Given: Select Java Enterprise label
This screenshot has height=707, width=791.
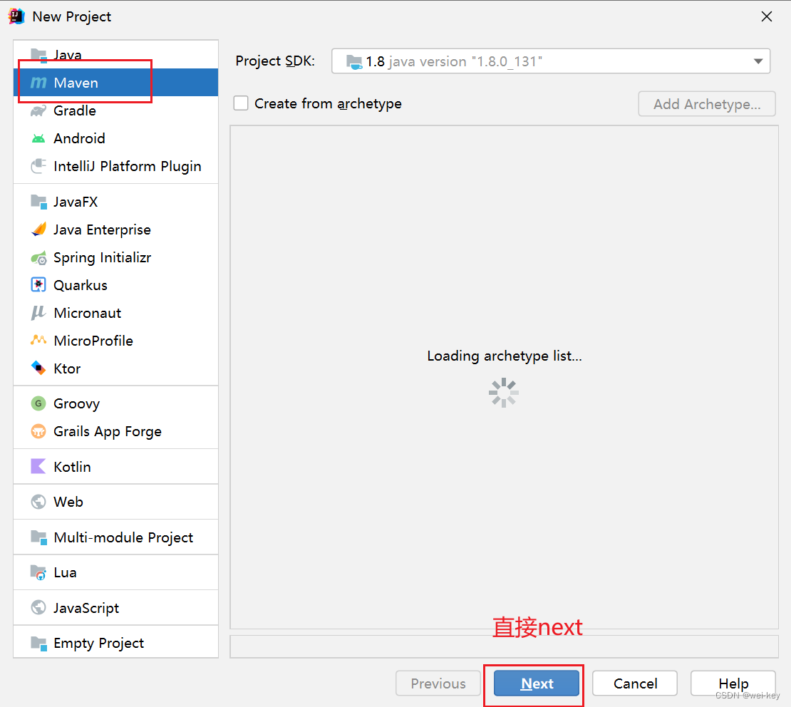Looking at the screenshot, I should click(x=102, y=229).
